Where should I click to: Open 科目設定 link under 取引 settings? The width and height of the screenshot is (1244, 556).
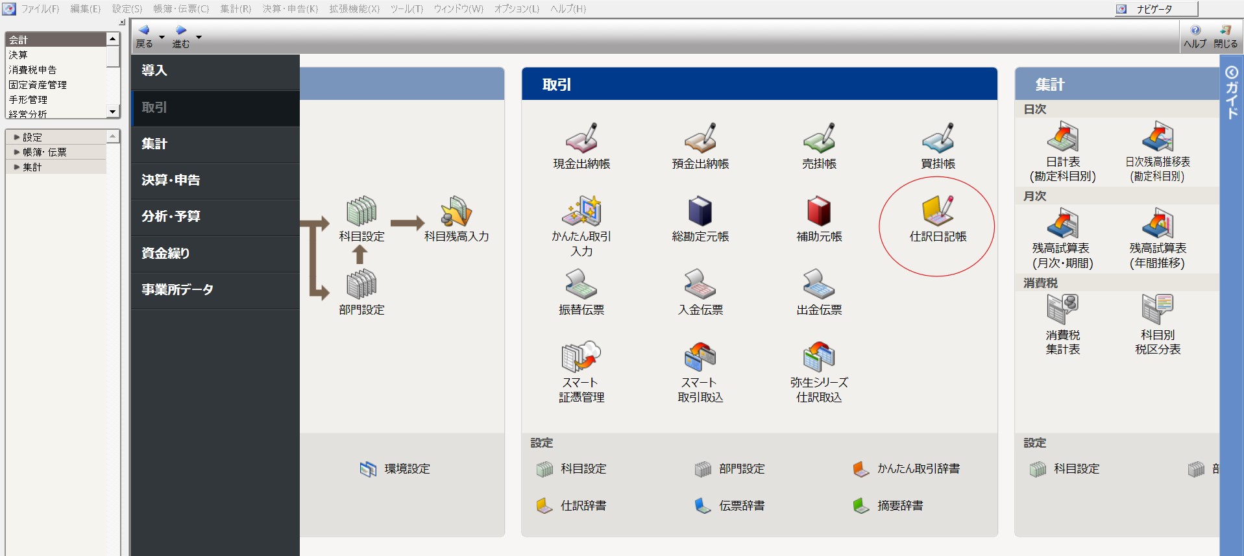[572, 468]
